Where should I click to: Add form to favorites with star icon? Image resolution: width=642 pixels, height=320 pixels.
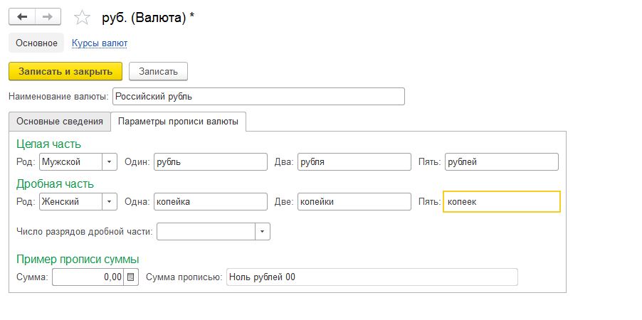tap(83, 18)
